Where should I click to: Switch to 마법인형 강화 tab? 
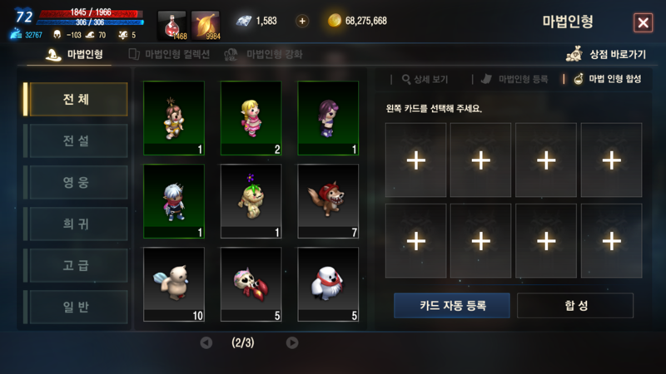263,54
